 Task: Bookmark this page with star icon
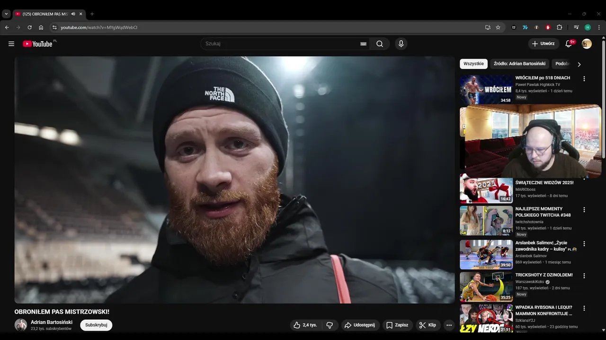[498, 27]
